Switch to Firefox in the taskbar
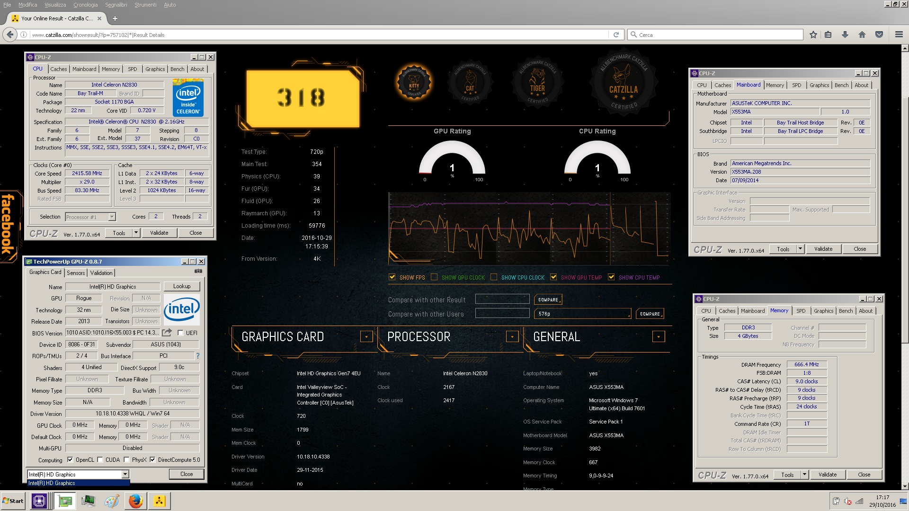Image resolution: width=909 pixels, height=511 pixels. coord(135,501)
